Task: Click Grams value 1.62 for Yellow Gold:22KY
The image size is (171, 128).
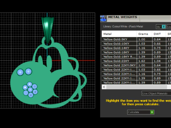Action: [142, 61]
